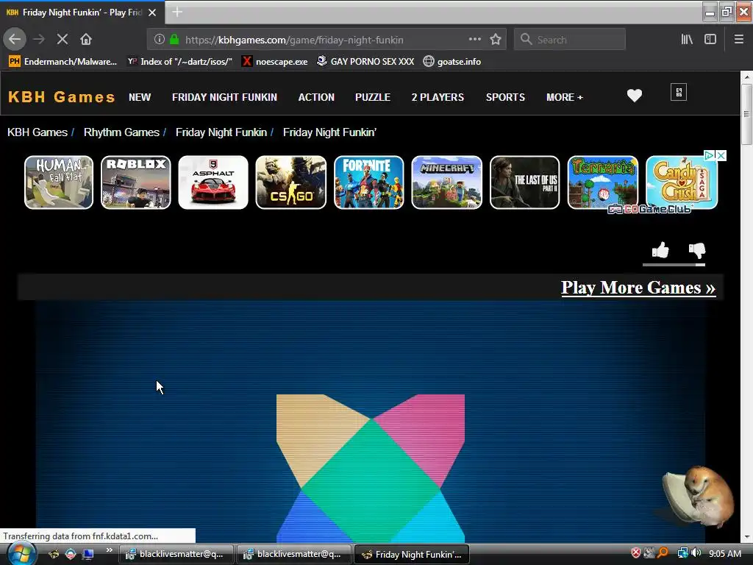Give the game a thumbs up
Image resolution: width=753 pixels, height=565 pixels.
660,250
